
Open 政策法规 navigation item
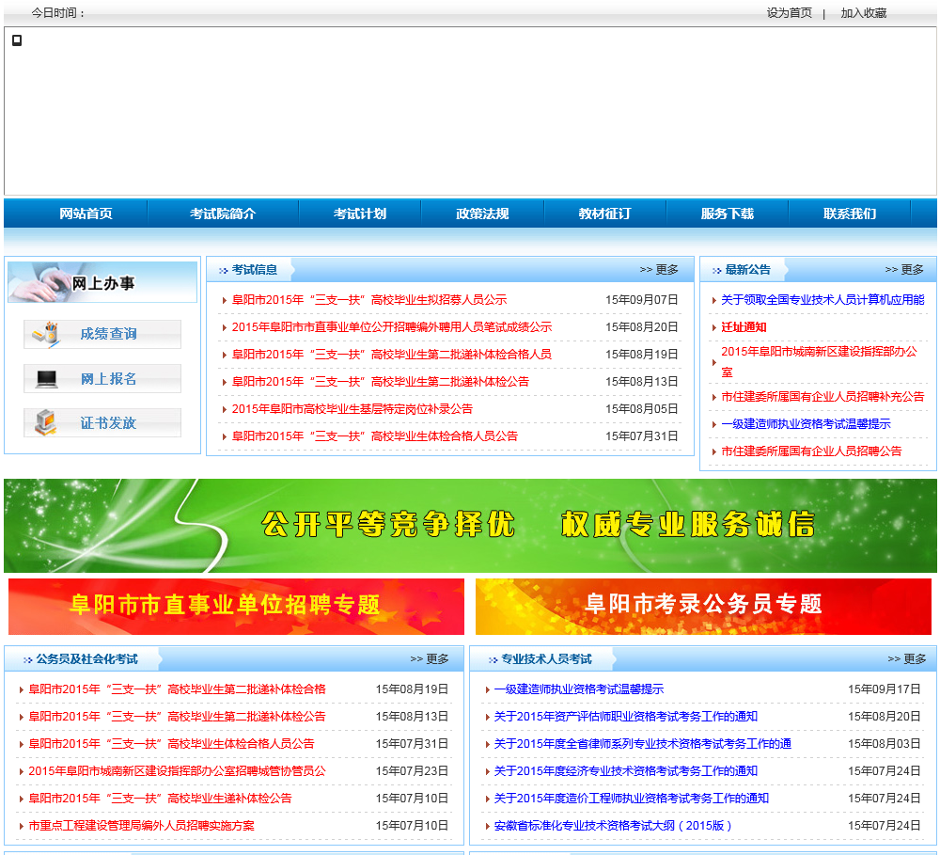[x=482, y=214]
